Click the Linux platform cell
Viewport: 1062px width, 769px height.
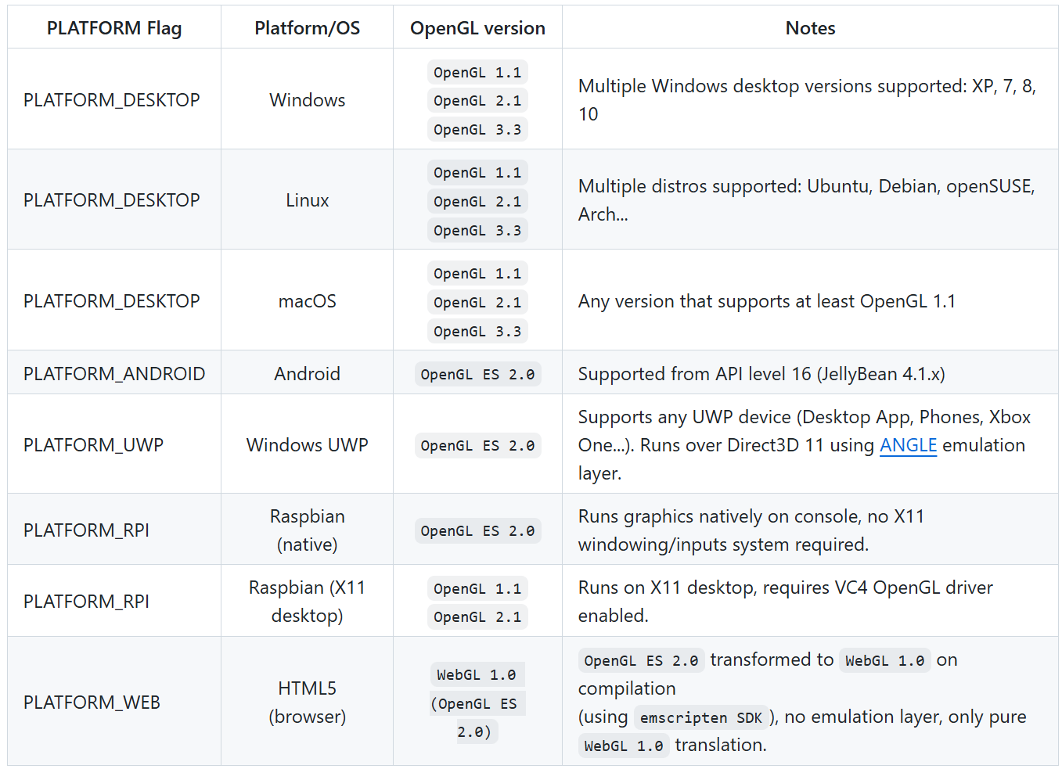[307, 200]
